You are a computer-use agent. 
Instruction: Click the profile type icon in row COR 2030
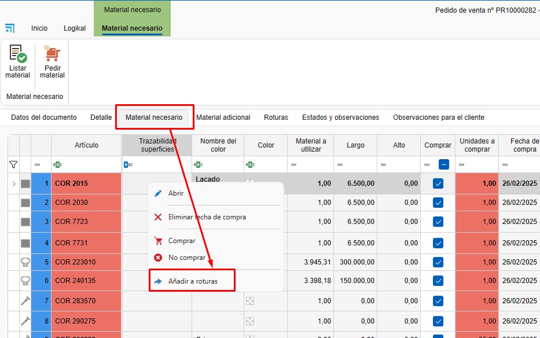(25, 203)
